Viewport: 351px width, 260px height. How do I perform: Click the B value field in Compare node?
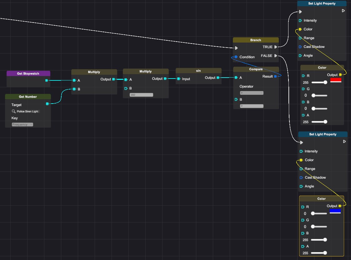252,106
